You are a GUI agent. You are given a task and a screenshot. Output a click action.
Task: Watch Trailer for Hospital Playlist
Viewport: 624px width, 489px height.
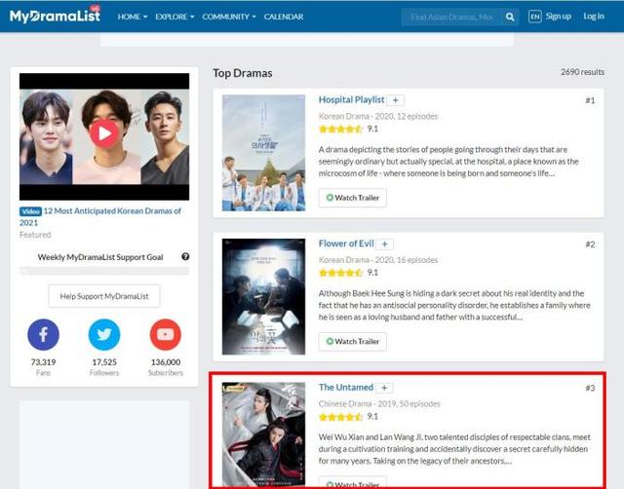(x=353, y=198)
